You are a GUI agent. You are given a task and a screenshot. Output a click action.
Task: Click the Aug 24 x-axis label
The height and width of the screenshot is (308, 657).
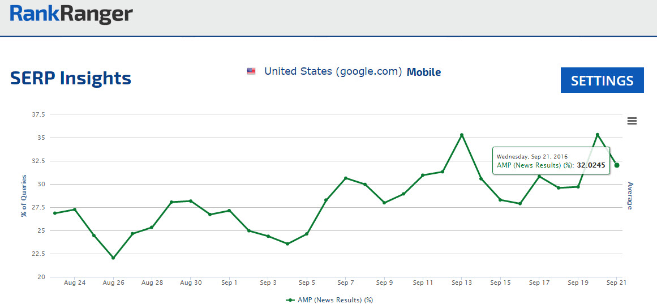[x=75, y=283]
